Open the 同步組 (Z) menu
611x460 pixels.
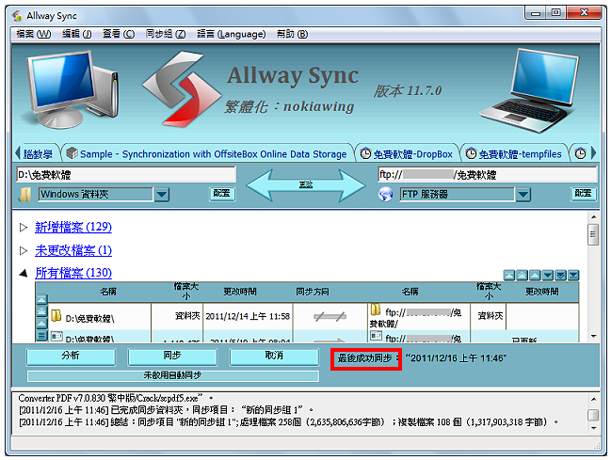[x=166, y=34]
